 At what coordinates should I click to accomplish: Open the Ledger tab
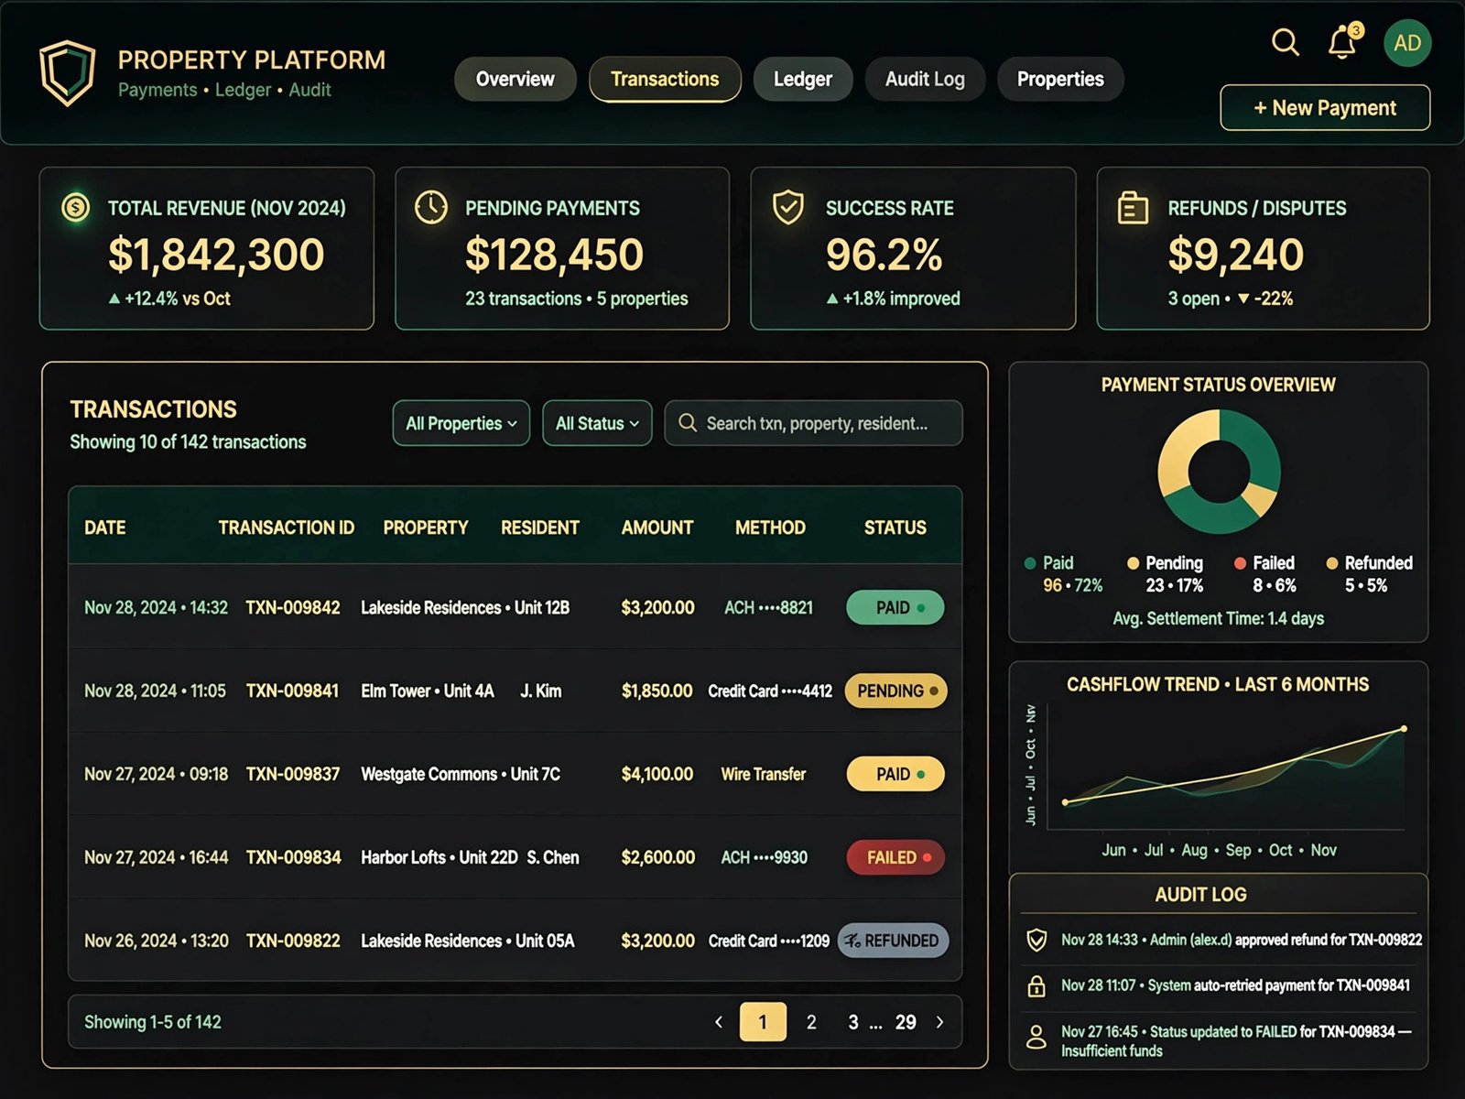tap(803, 80)
